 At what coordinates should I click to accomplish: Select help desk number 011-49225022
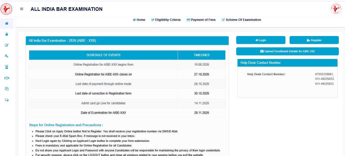click(x=324, y=84)
